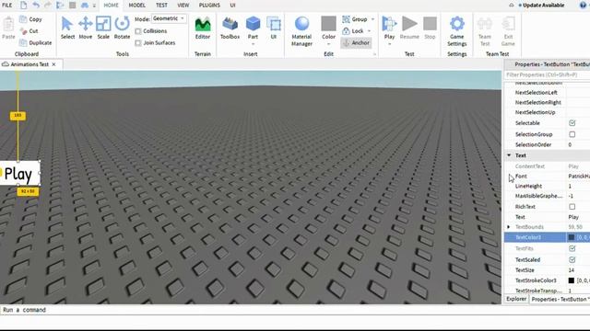The height and width of the screenshot is (331, 590).
Task: Click the Font property row
Action: pos(547,176)
